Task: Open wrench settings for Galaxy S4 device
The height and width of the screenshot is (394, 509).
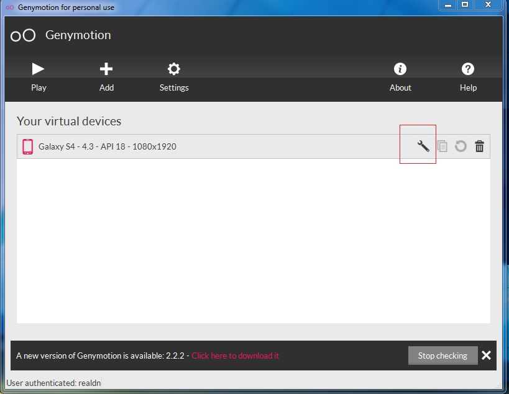Action: pos(423,146)
